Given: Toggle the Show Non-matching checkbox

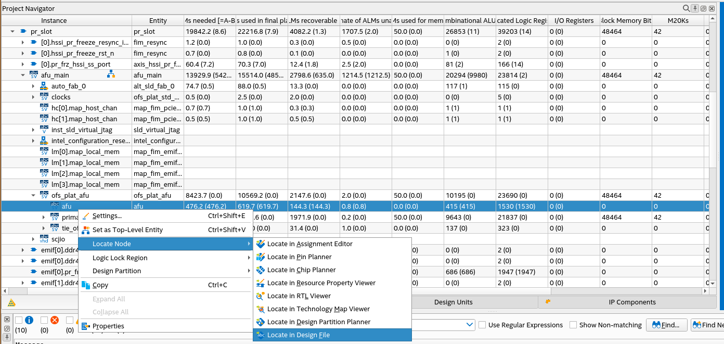Looking at the screenshot, I should pos(573,325).
